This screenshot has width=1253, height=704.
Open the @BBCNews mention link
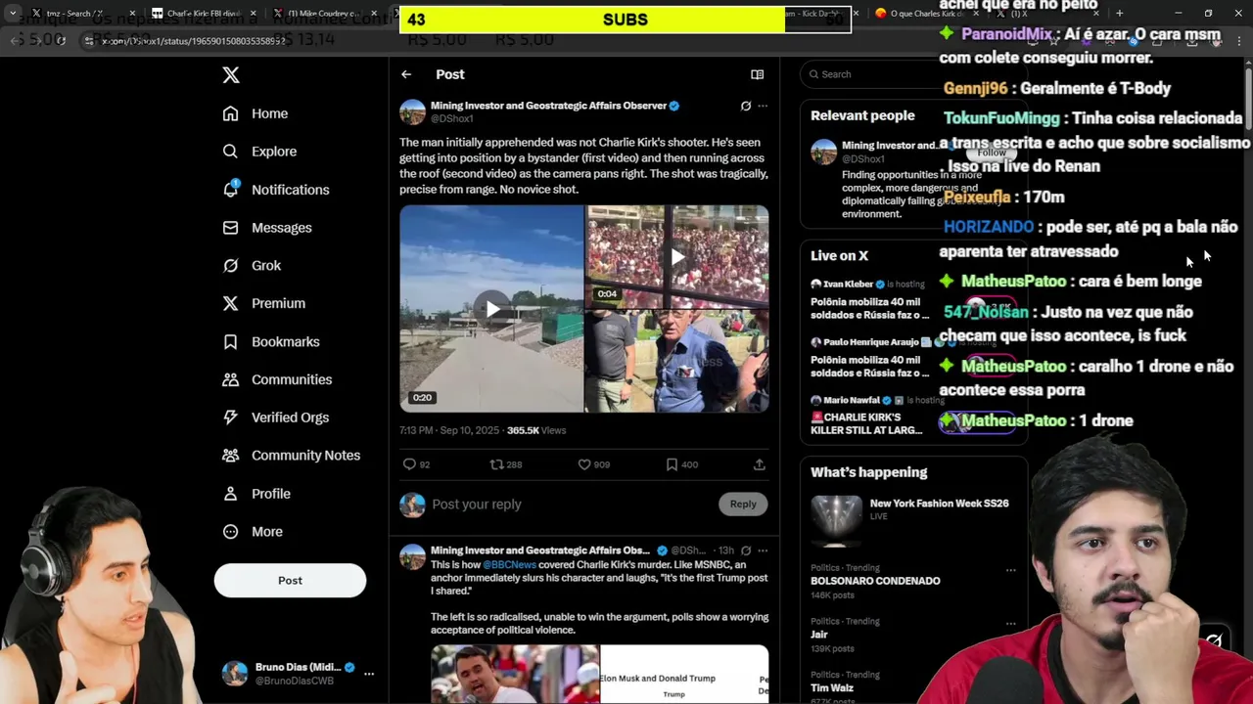(509, 565)
